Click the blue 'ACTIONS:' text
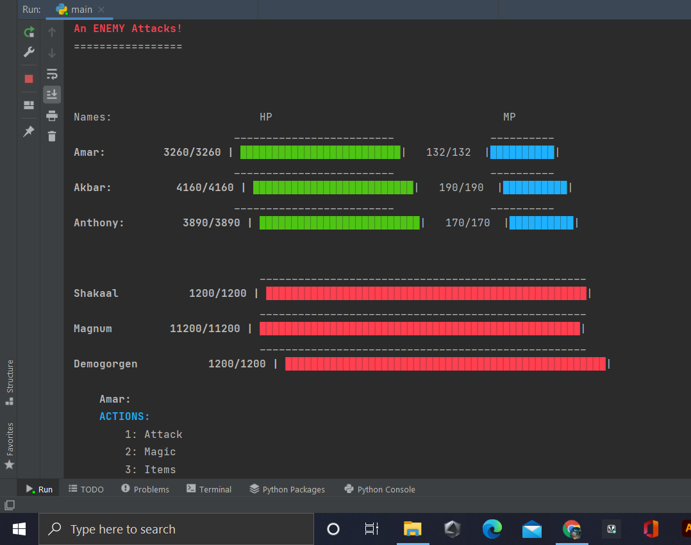Screen dimensions: 691x545 click(x=125, y=417)
